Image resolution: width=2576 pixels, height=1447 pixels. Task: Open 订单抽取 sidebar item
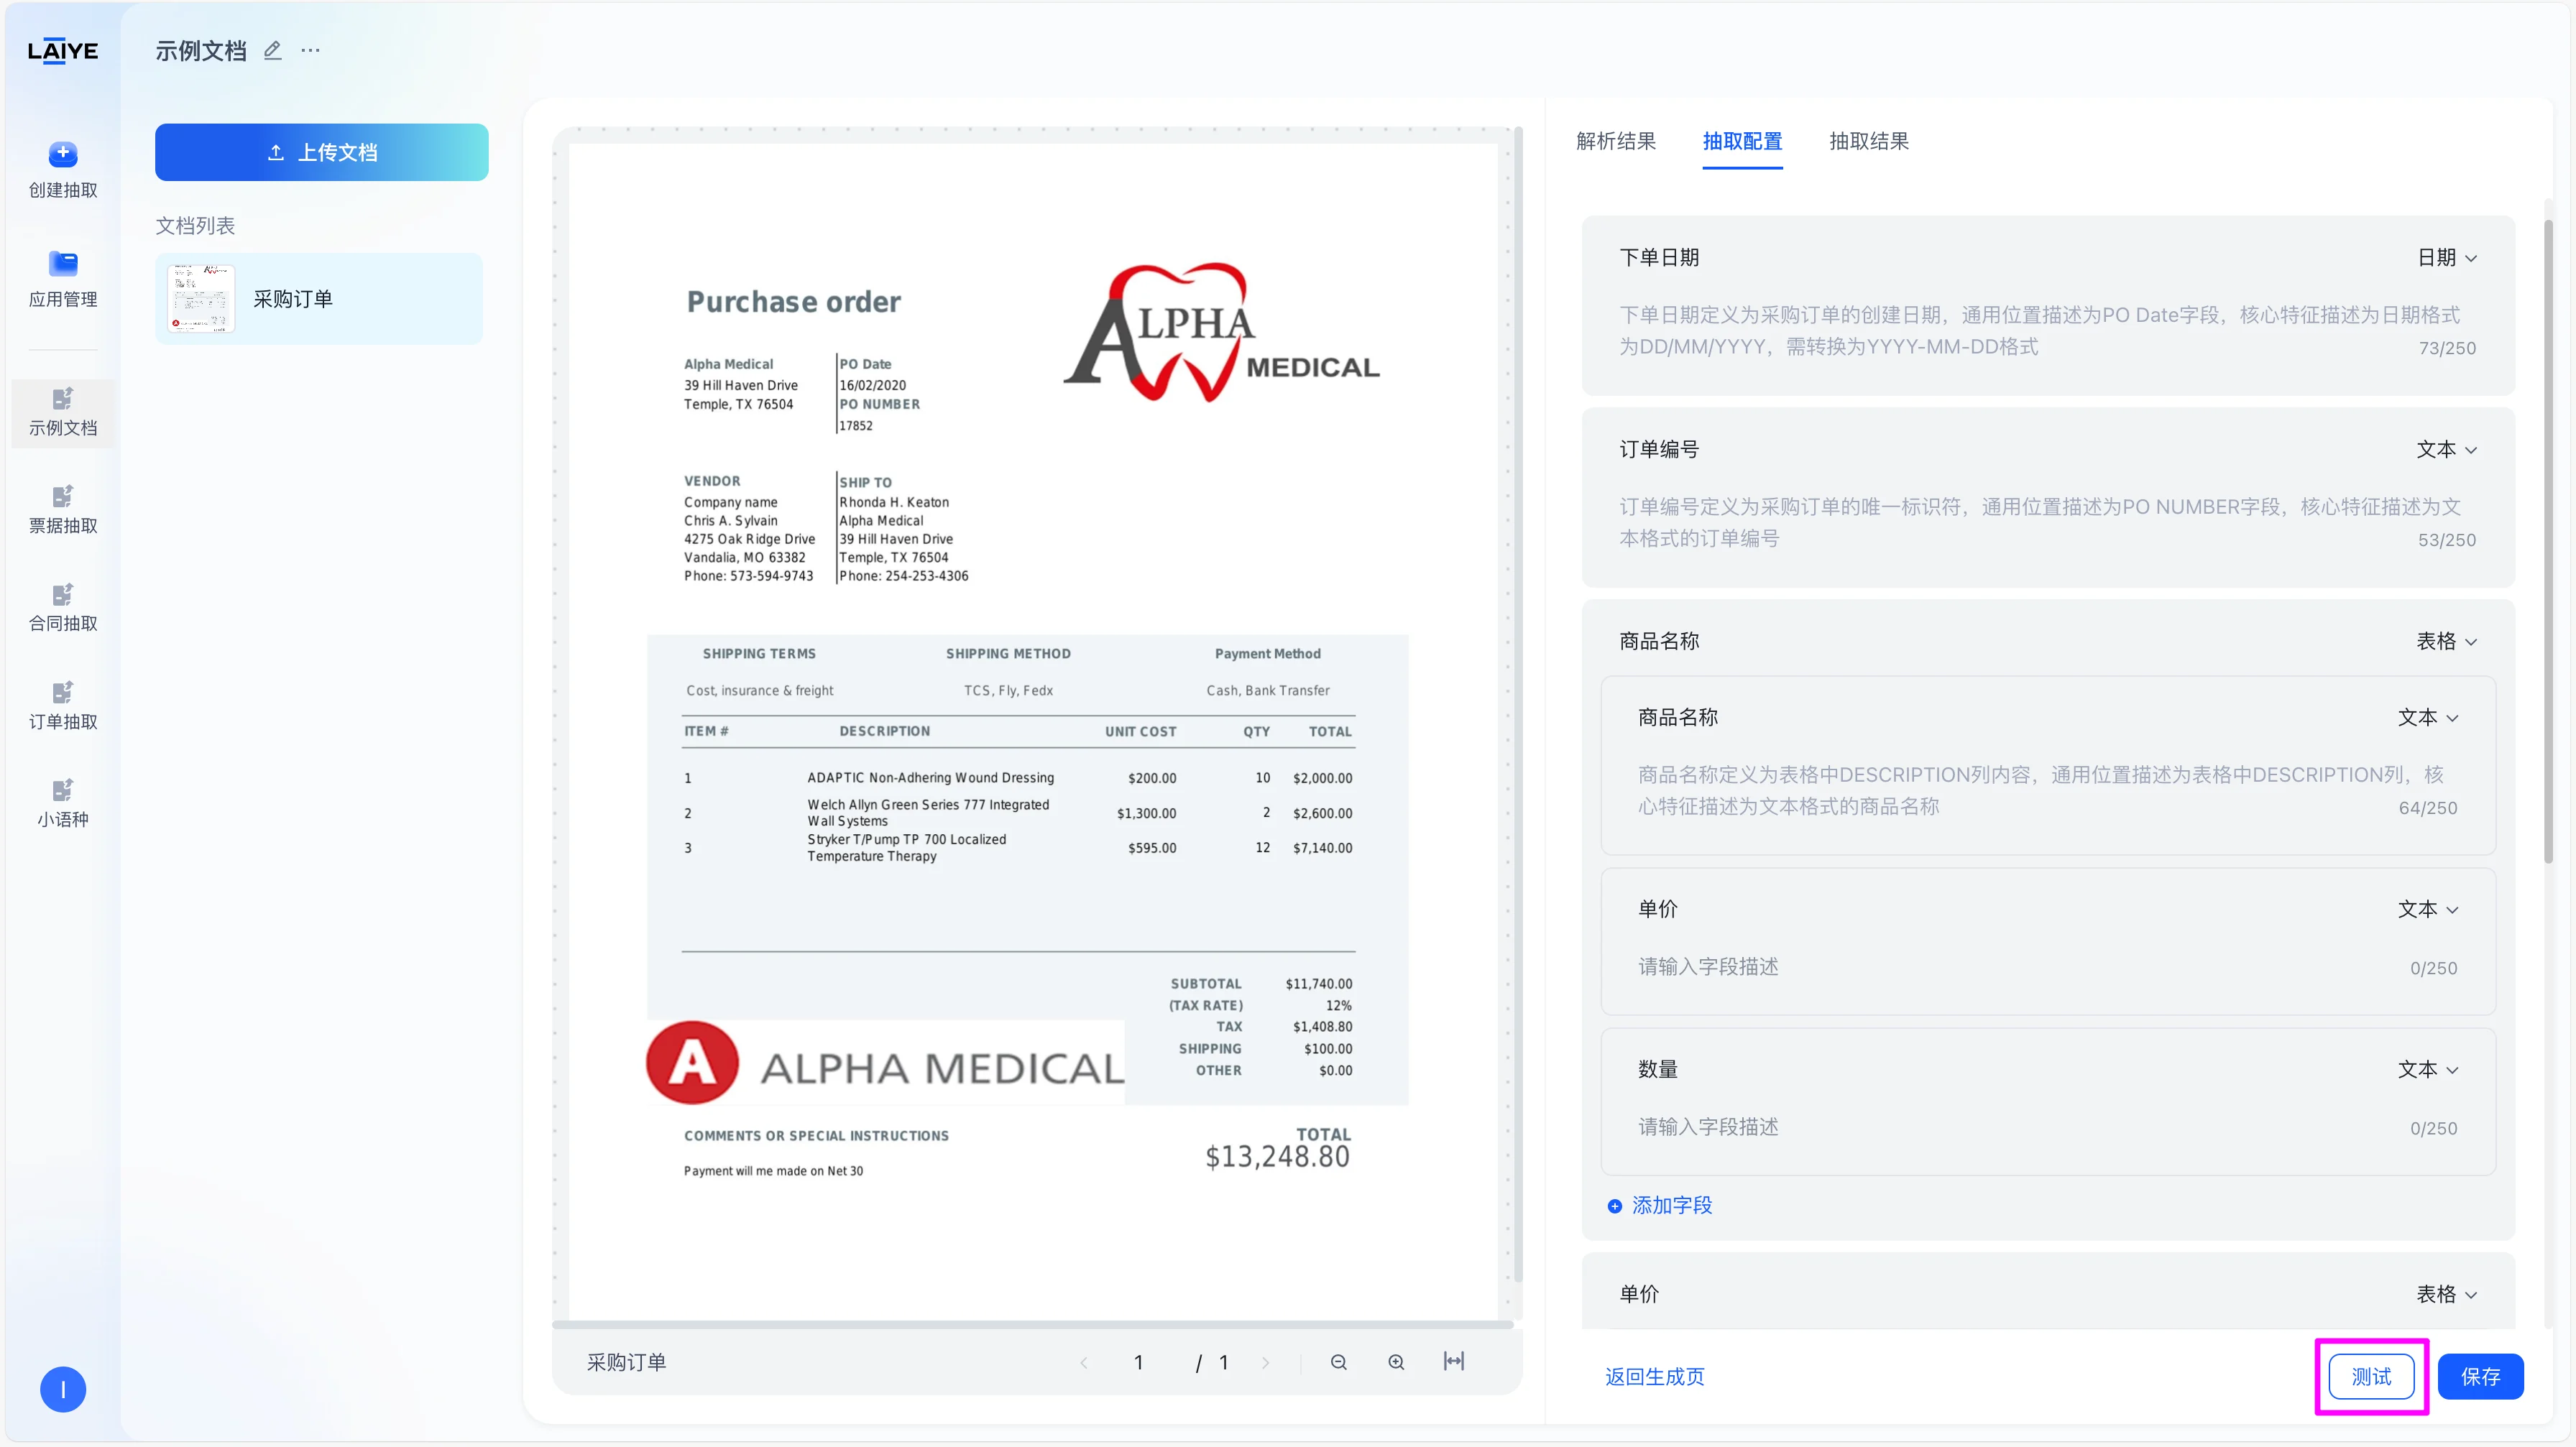click(x=63, y=706)
